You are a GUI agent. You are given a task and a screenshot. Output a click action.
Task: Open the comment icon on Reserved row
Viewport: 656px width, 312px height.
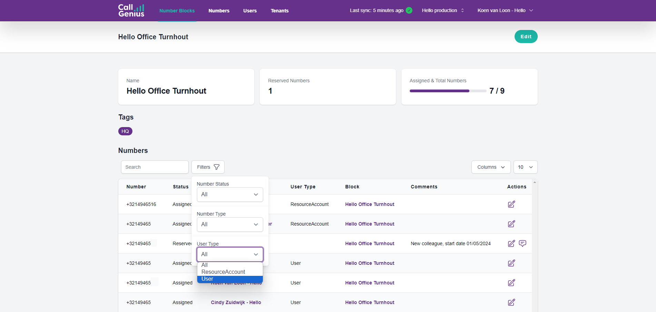[x=523, y=243]
